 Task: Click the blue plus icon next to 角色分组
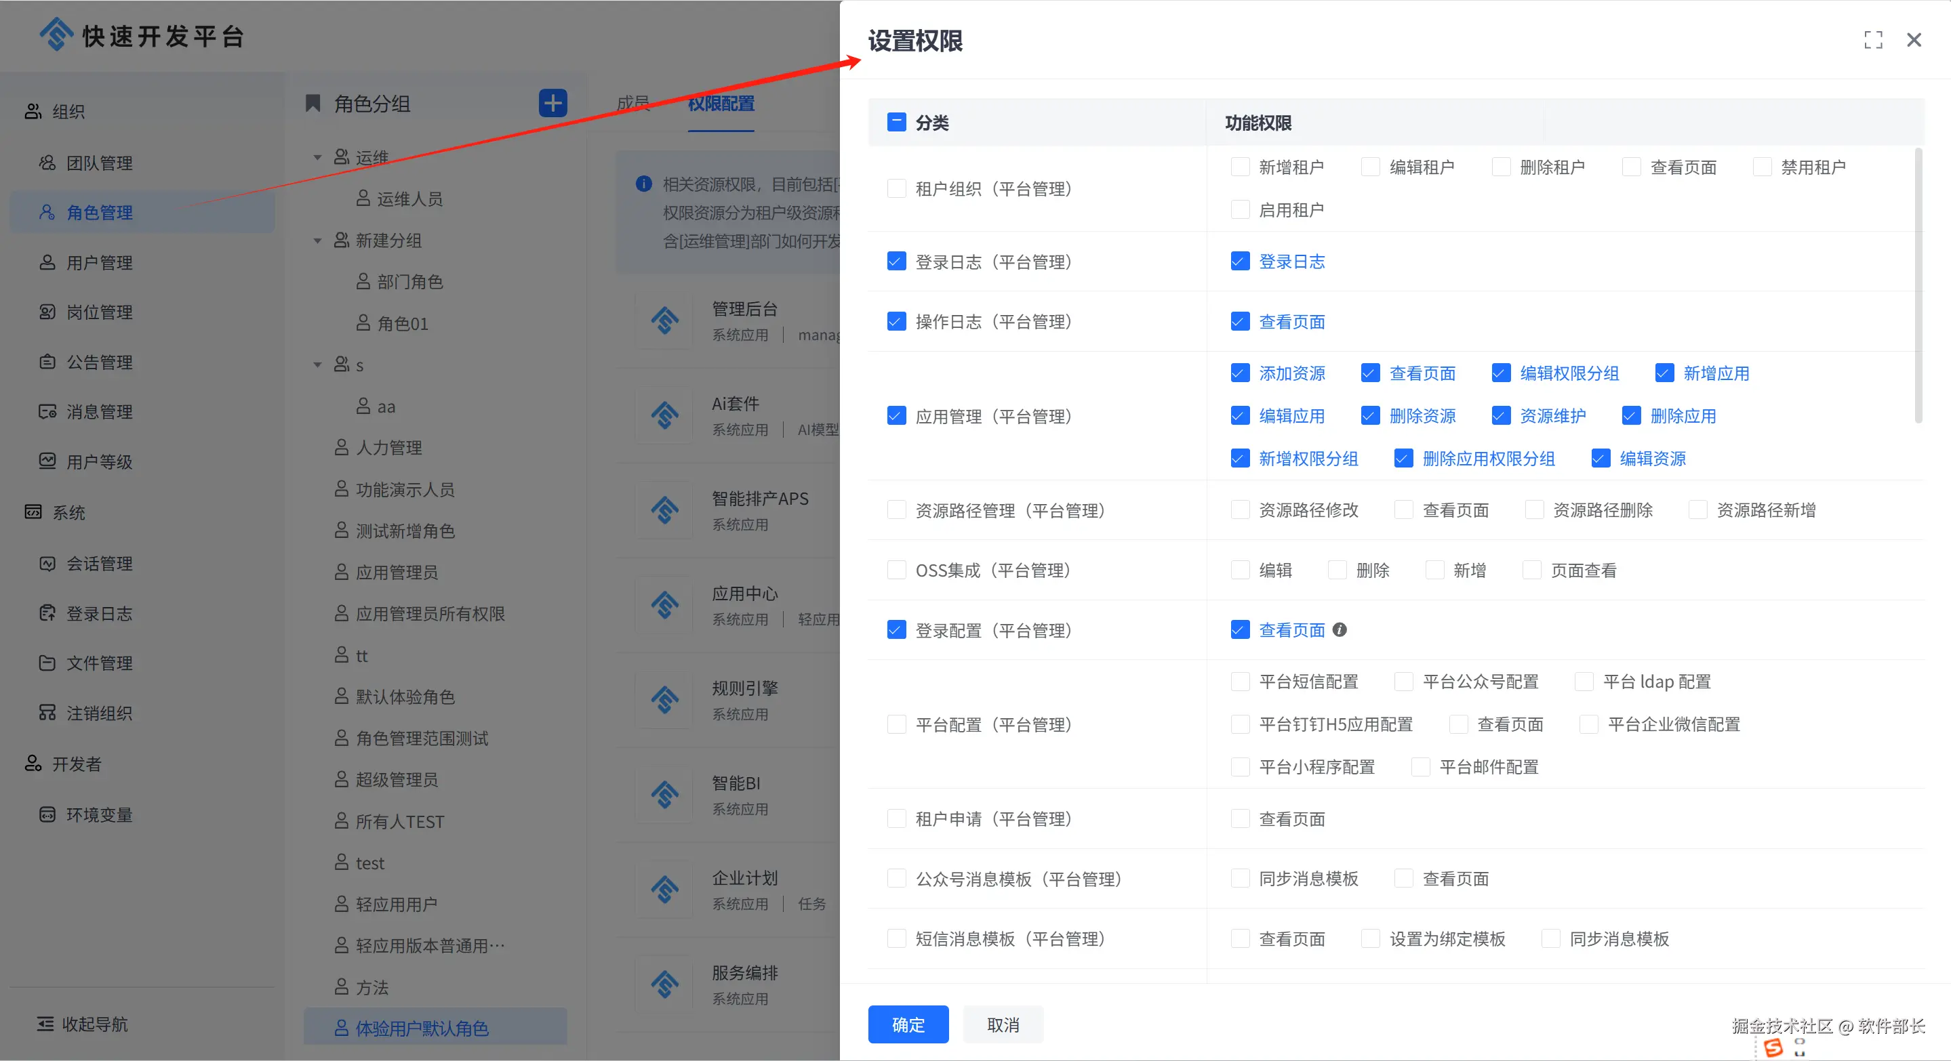pos(553,103)
